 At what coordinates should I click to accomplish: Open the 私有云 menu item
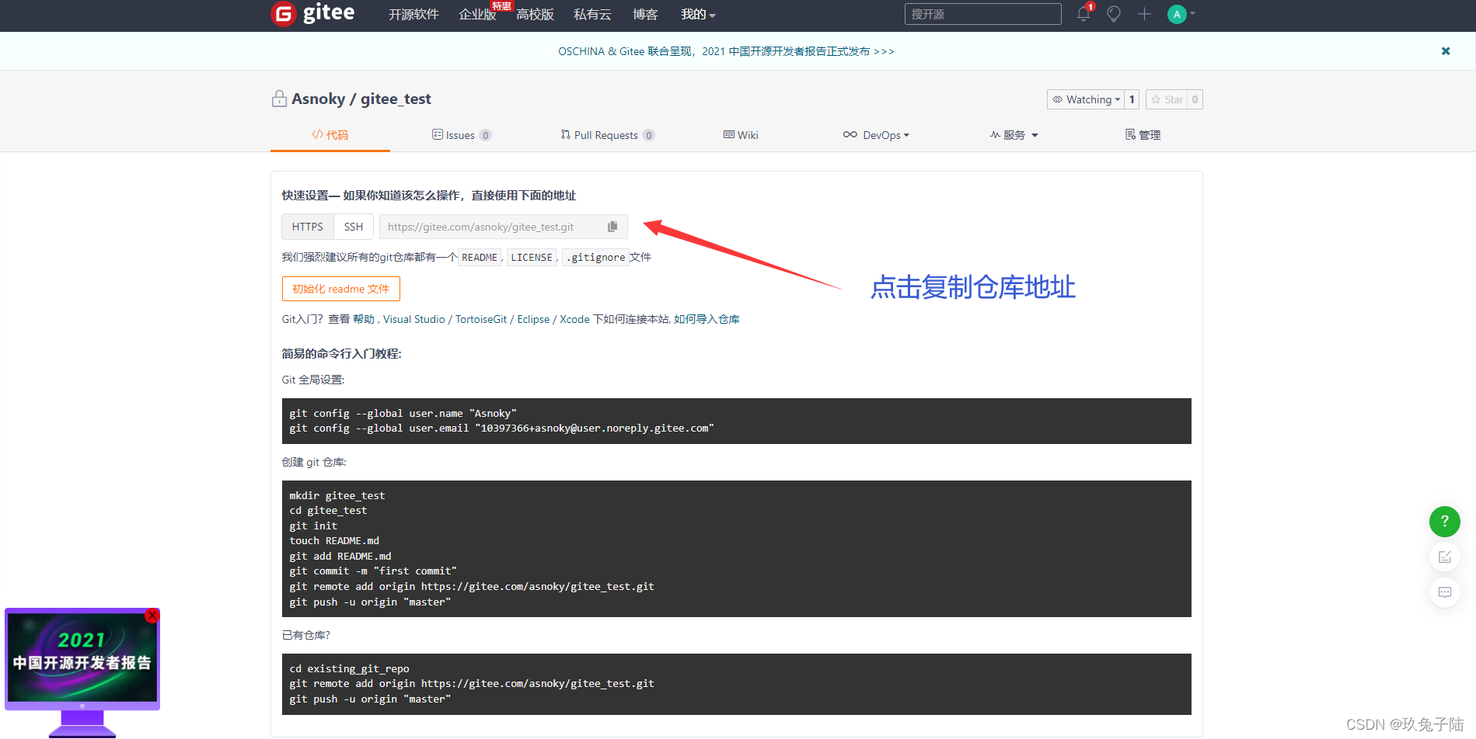coord(592,14)
